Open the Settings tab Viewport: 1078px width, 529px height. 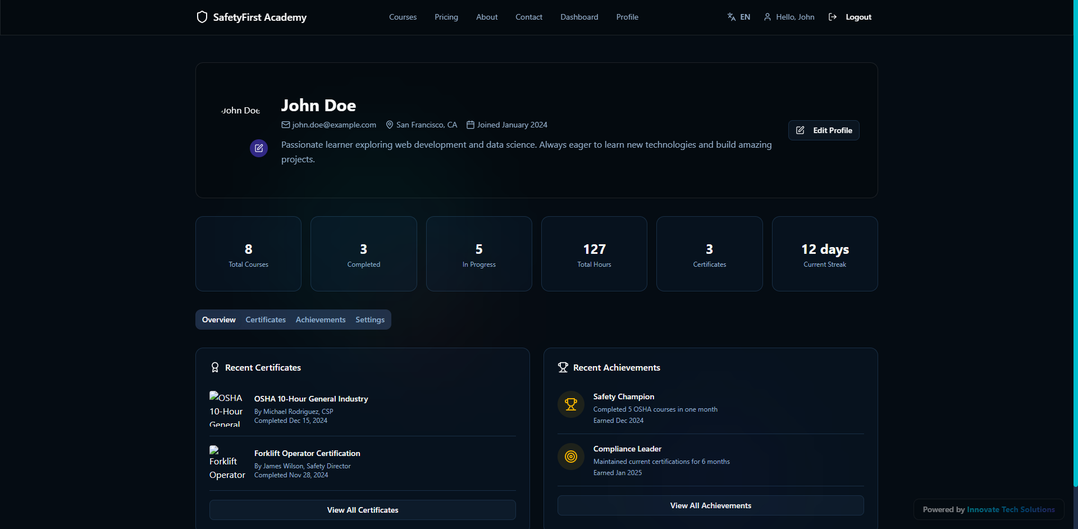pos(370,320)
